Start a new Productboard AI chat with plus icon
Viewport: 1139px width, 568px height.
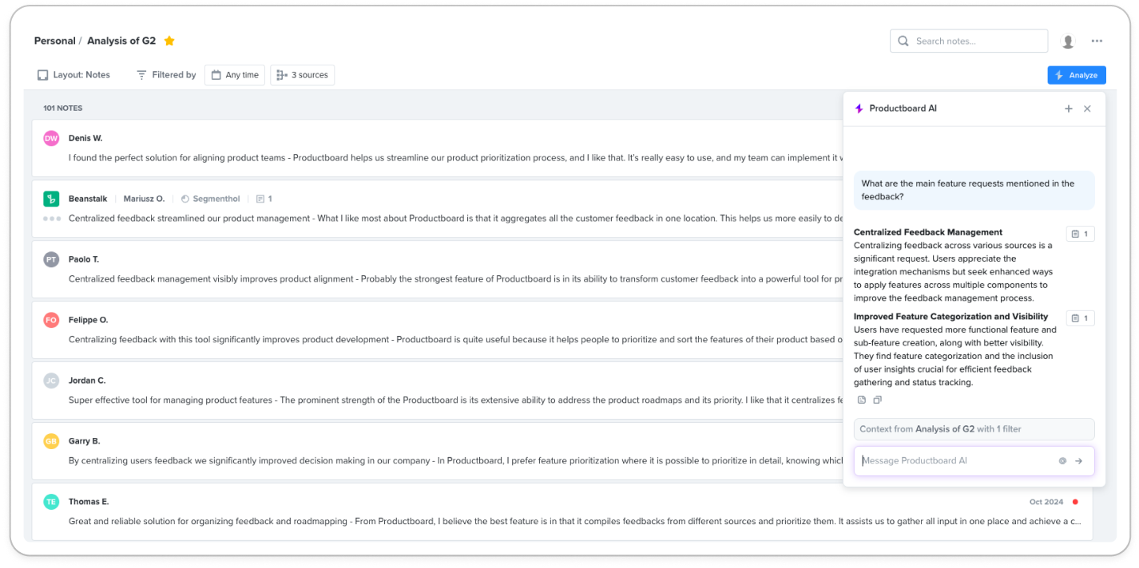[1069, 108]
